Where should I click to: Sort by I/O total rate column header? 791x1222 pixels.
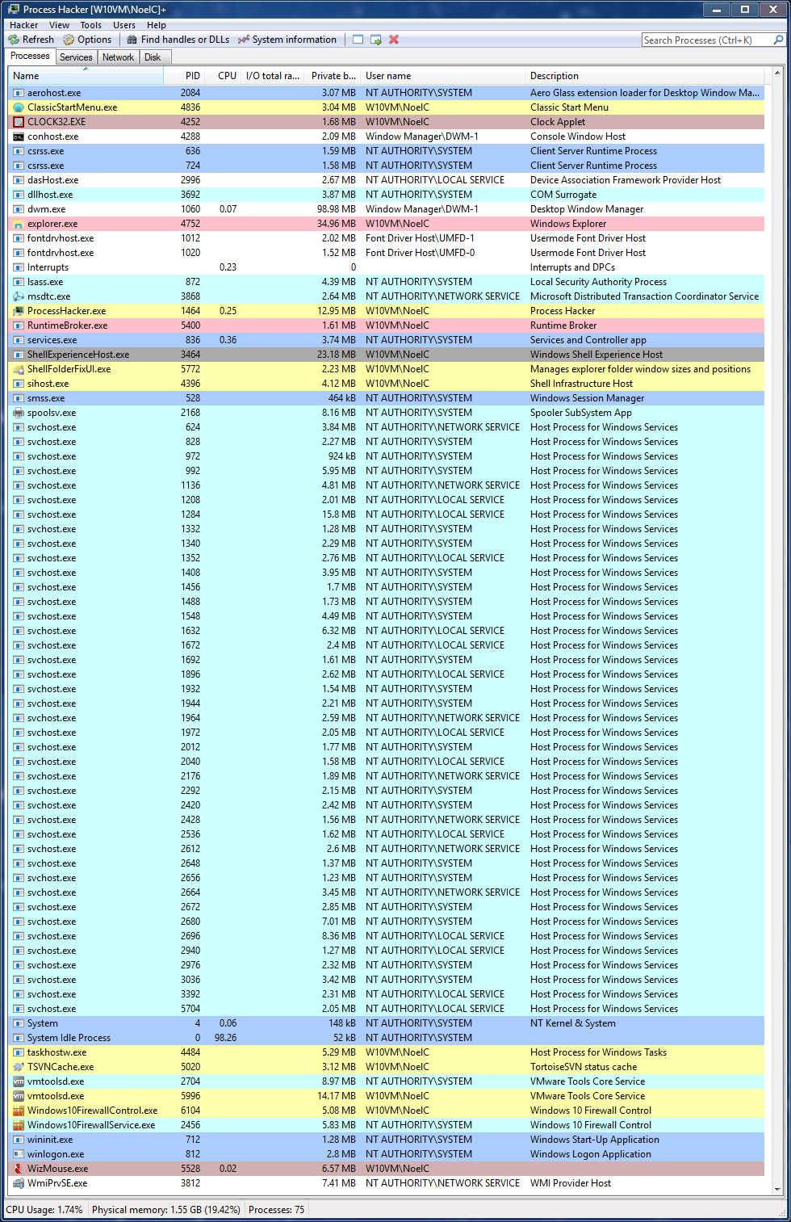click(x=272, y=76)
